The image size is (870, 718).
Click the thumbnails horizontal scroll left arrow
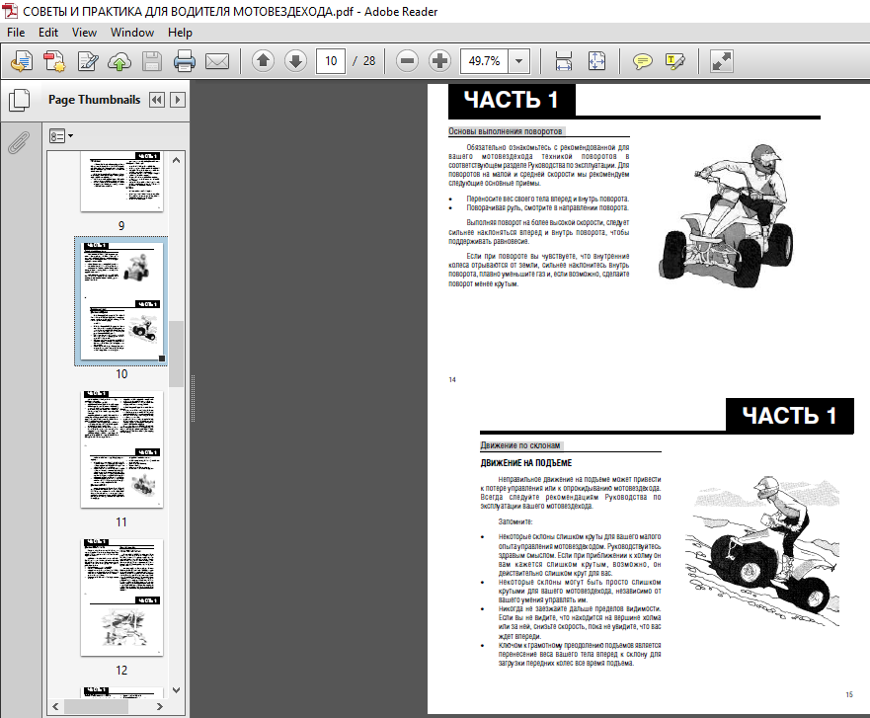point(55,706)
